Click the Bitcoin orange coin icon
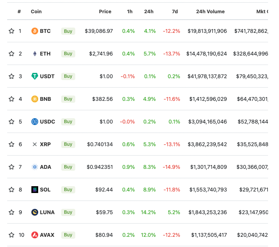 pos(35,31)
